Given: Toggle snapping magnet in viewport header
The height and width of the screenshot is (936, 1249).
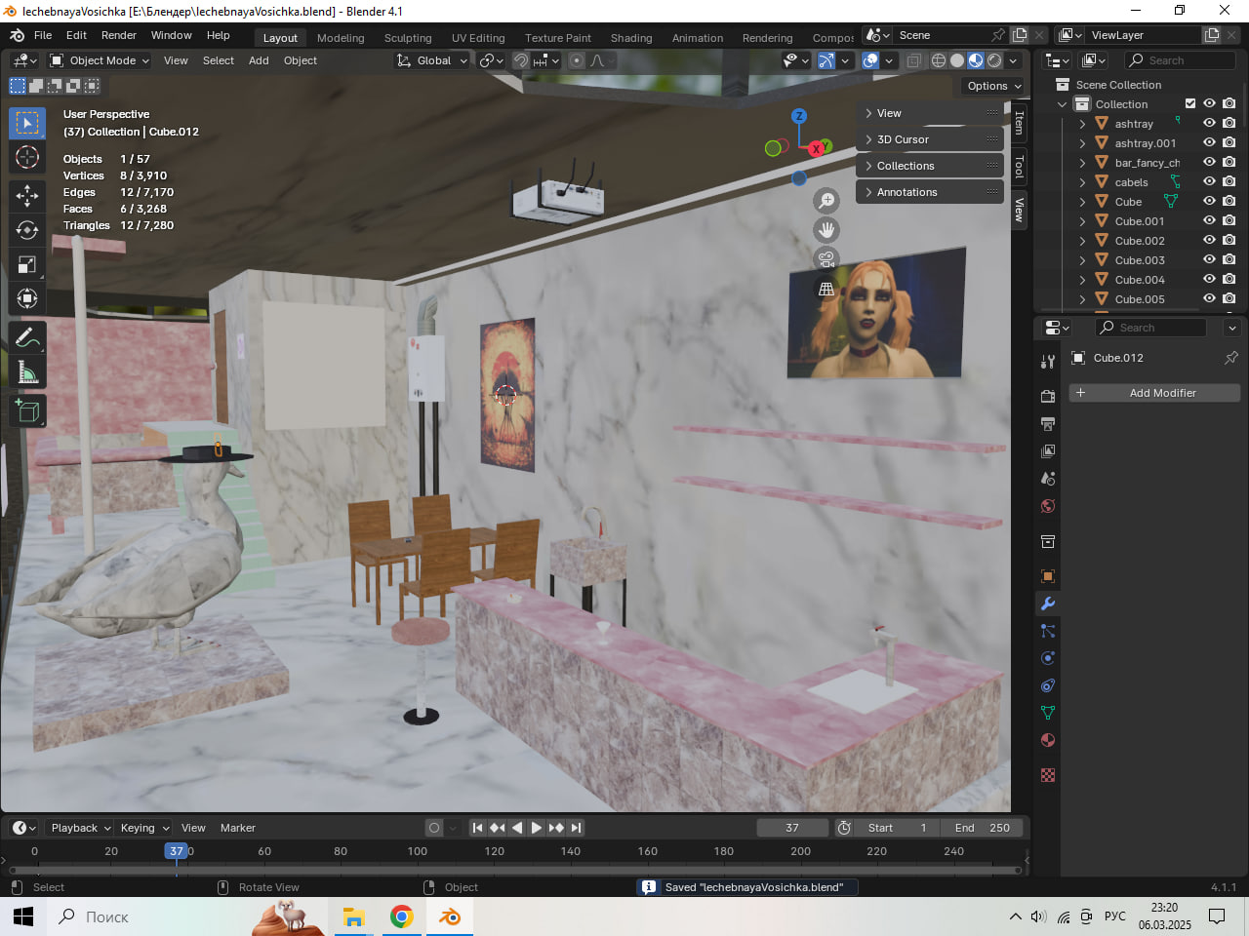Looking at the screenshot, I should pos(521,60).
